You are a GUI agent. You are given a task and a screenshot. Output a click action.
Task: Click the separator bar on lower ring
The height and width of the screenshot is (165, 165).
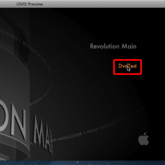coord(84,133)
